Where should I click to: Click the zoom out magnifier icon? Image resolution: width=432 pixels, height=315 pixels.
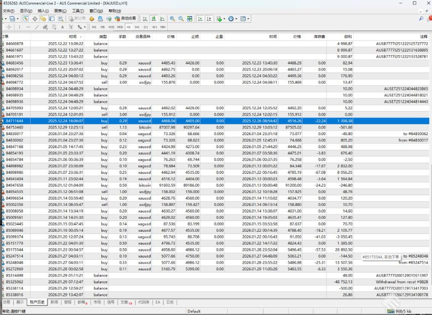(181, 19)
